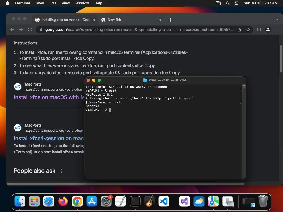283x212 pixels.
Task: Toggle the Chrome side panel
Action: pos(259,30)
